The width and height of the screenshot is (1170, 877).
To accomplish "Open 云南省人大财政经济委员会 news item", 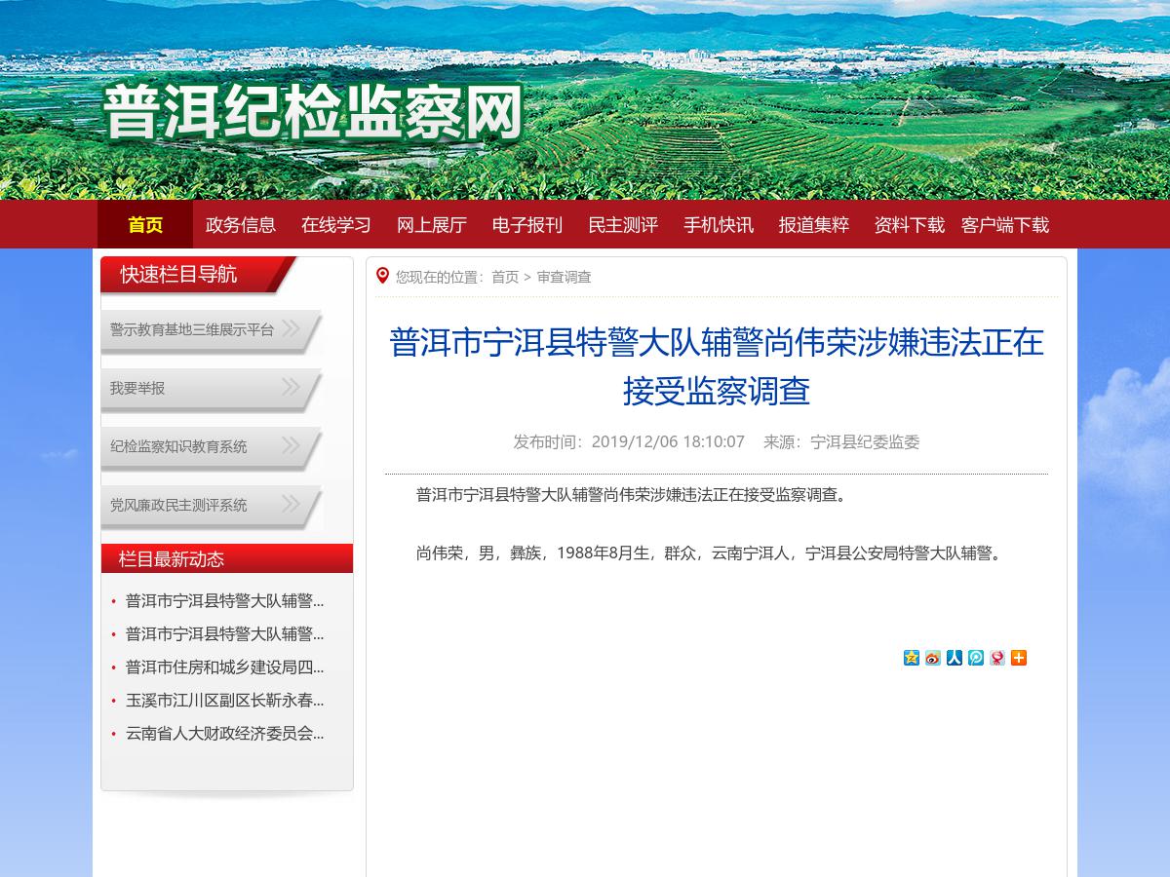I will click(x=224, y=733).
